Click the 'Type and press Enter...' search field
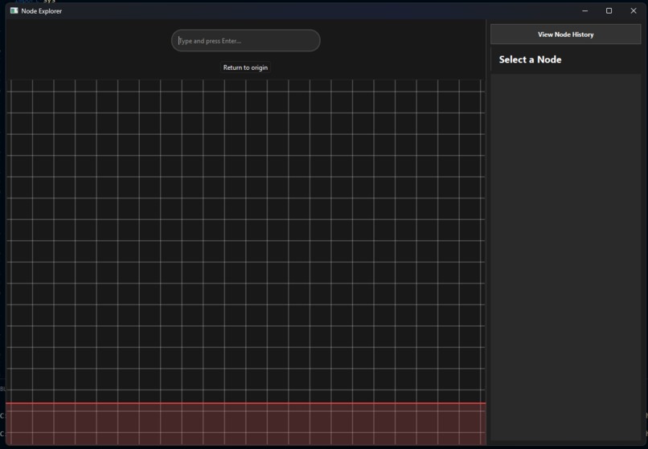This screenshot has width=648, height=449. point(245,40)
